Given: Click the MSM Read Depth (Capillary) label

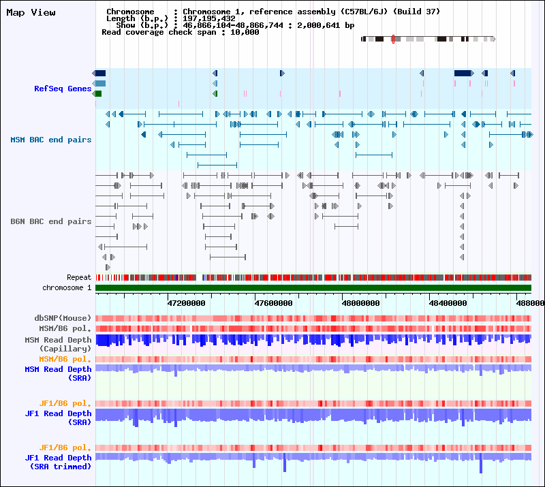Looking at the screenshot, I should [58, 344].
